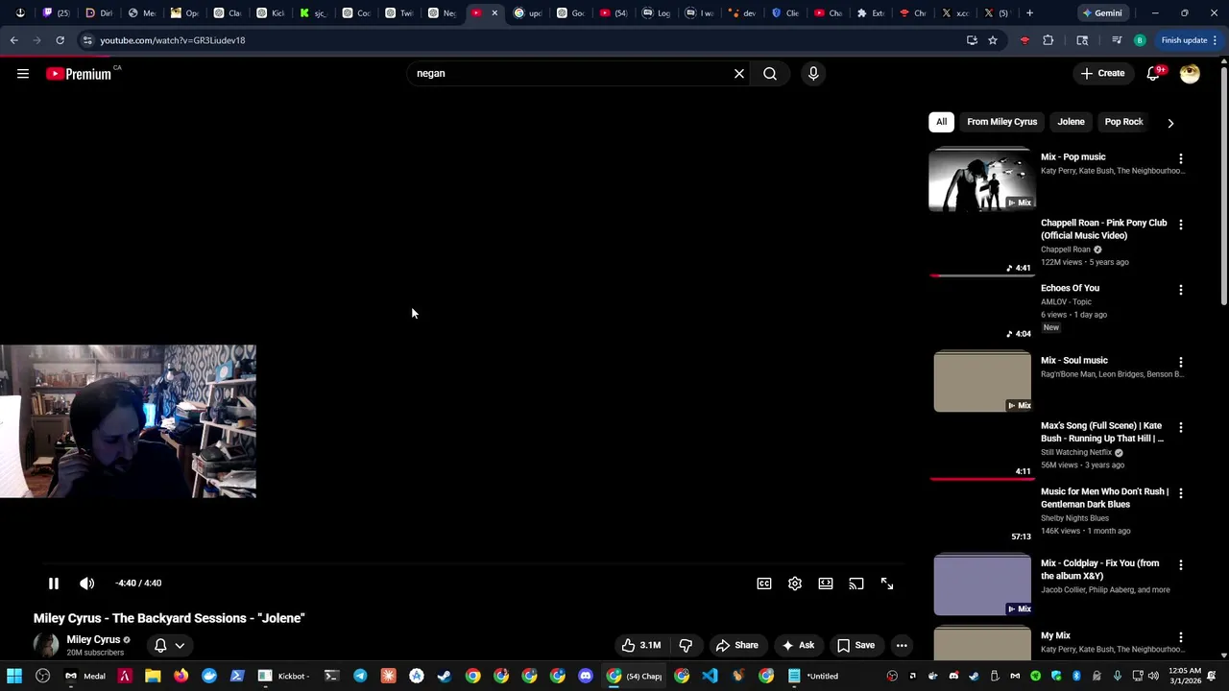
Task: Open the 'Echoes Of You' video
Action: pyautogui.click(x=1070, y=288)
